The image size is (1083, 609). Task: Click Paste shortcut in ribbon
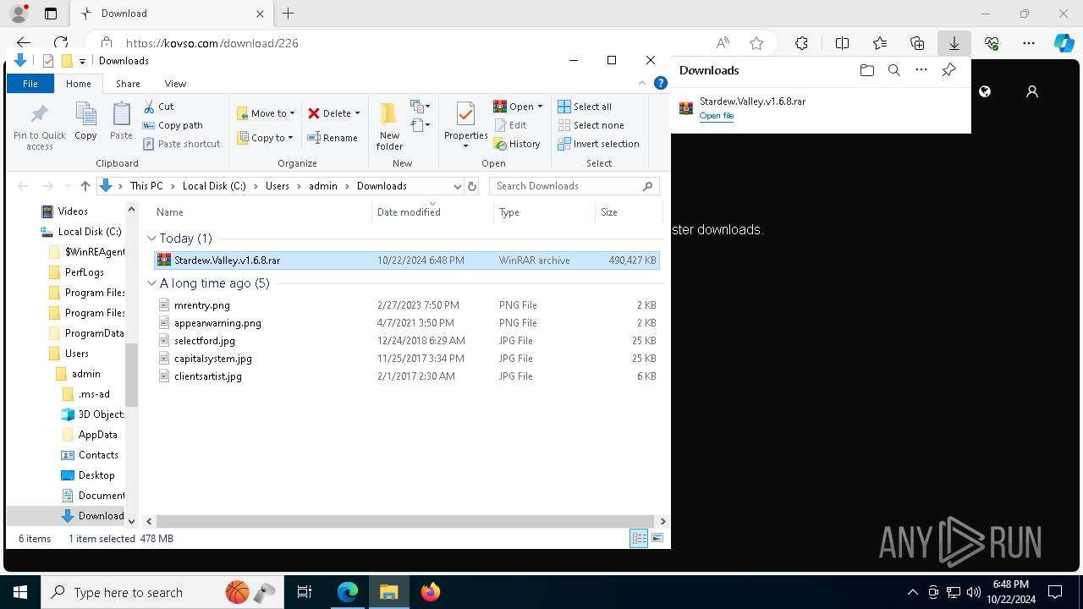[181, 144]
